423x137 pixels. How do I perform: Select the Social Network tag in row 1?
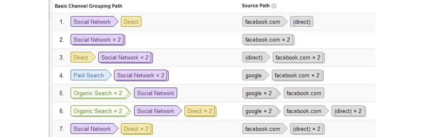pyautogui.click(x=94, y=22)
